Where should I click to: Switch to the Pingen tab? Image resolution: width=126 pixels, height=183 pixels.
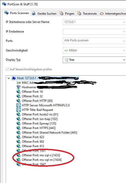click(67, 14)
